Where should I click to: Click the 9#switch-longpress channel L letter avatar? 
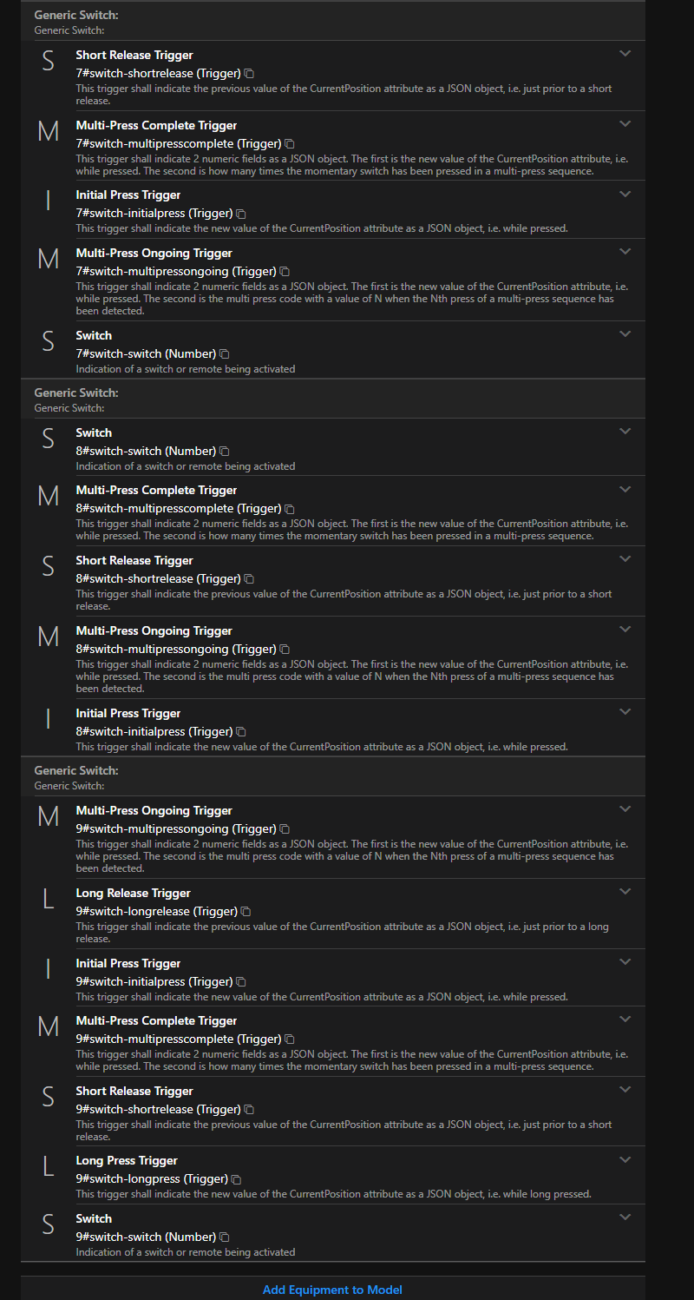pyautogui.click(x=49, y=1168)
